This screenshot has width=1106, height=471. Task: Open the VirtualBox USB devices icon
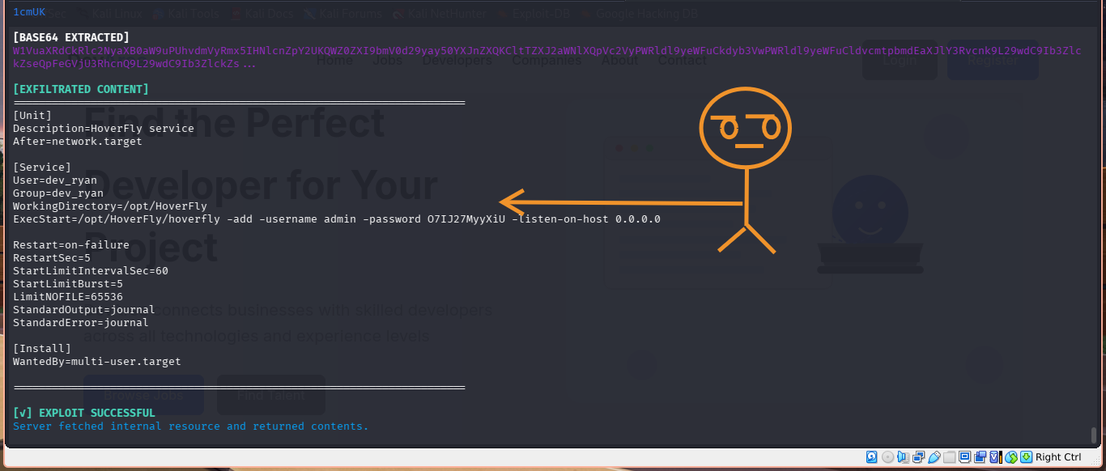click(x=934, y=457)
